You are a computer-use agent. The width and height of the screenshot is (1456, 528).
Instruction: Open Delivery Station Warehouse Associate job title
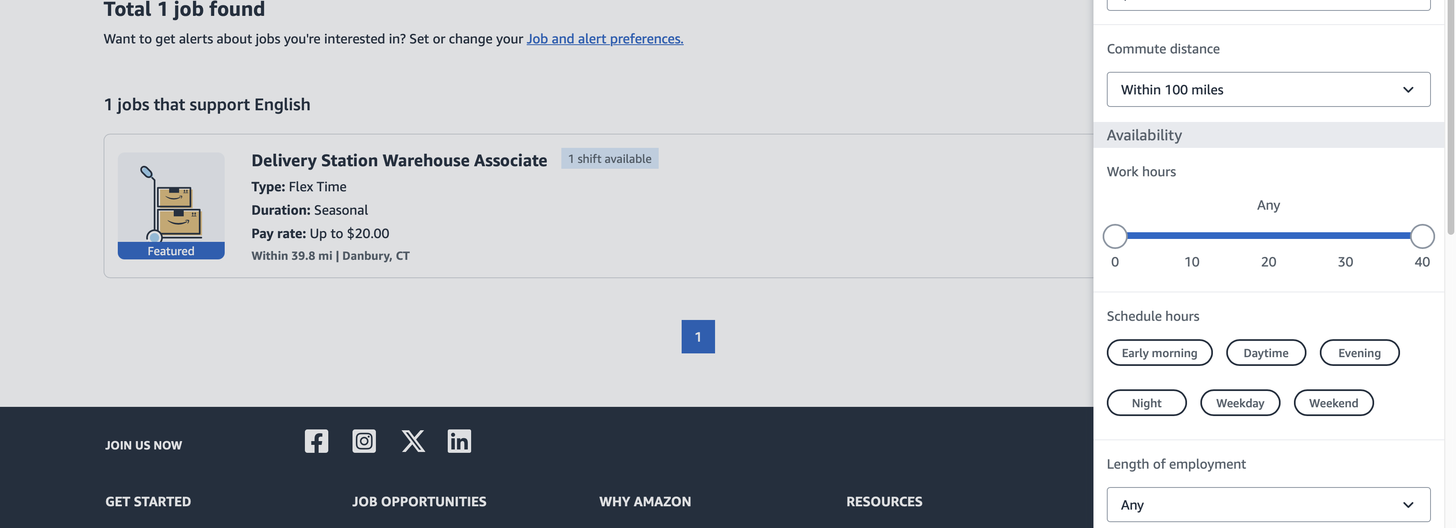coord(399,160)
